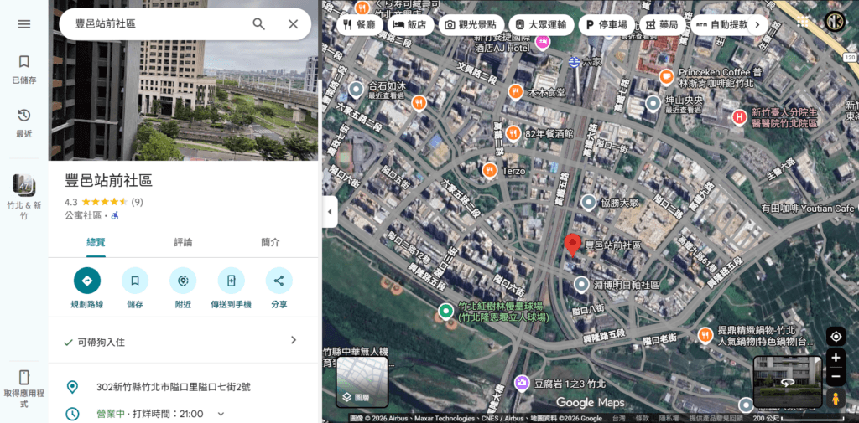Click the Pegman Street View icon

[836, 399]
